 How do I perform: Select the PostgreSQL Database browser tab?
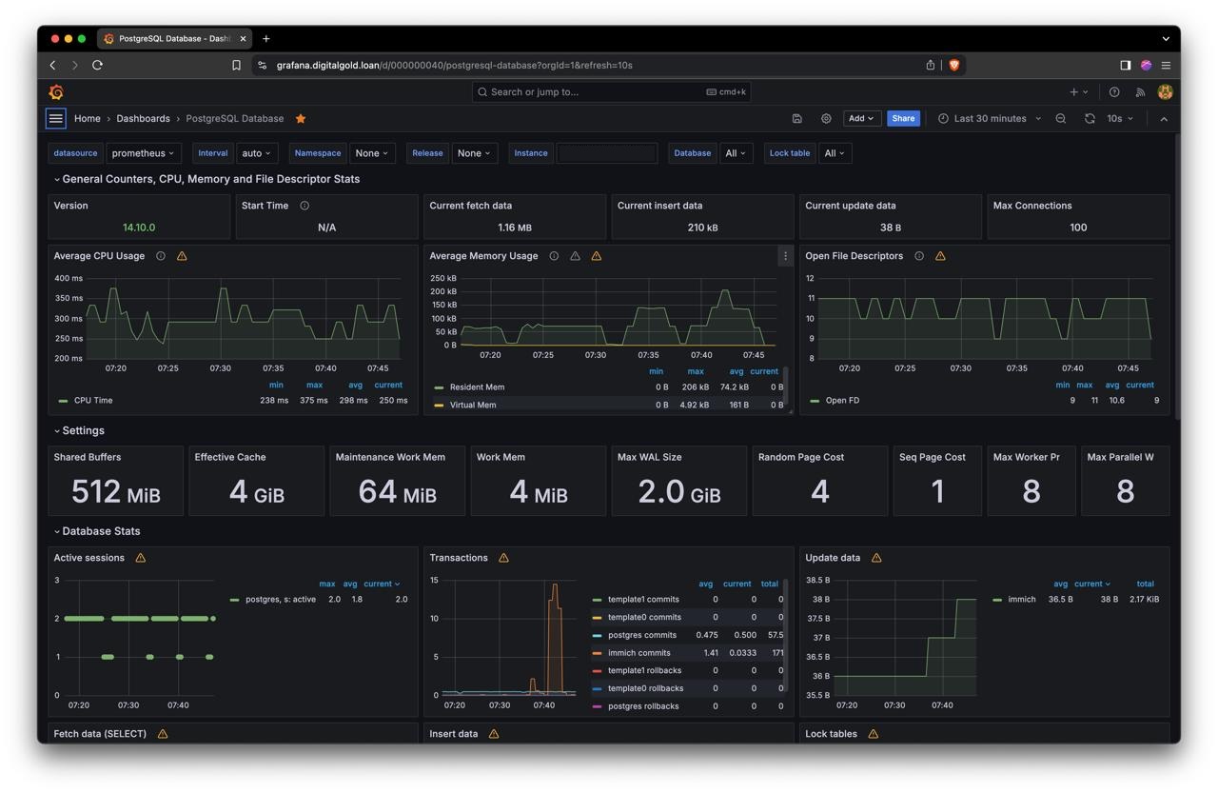(x=174, y=39)
